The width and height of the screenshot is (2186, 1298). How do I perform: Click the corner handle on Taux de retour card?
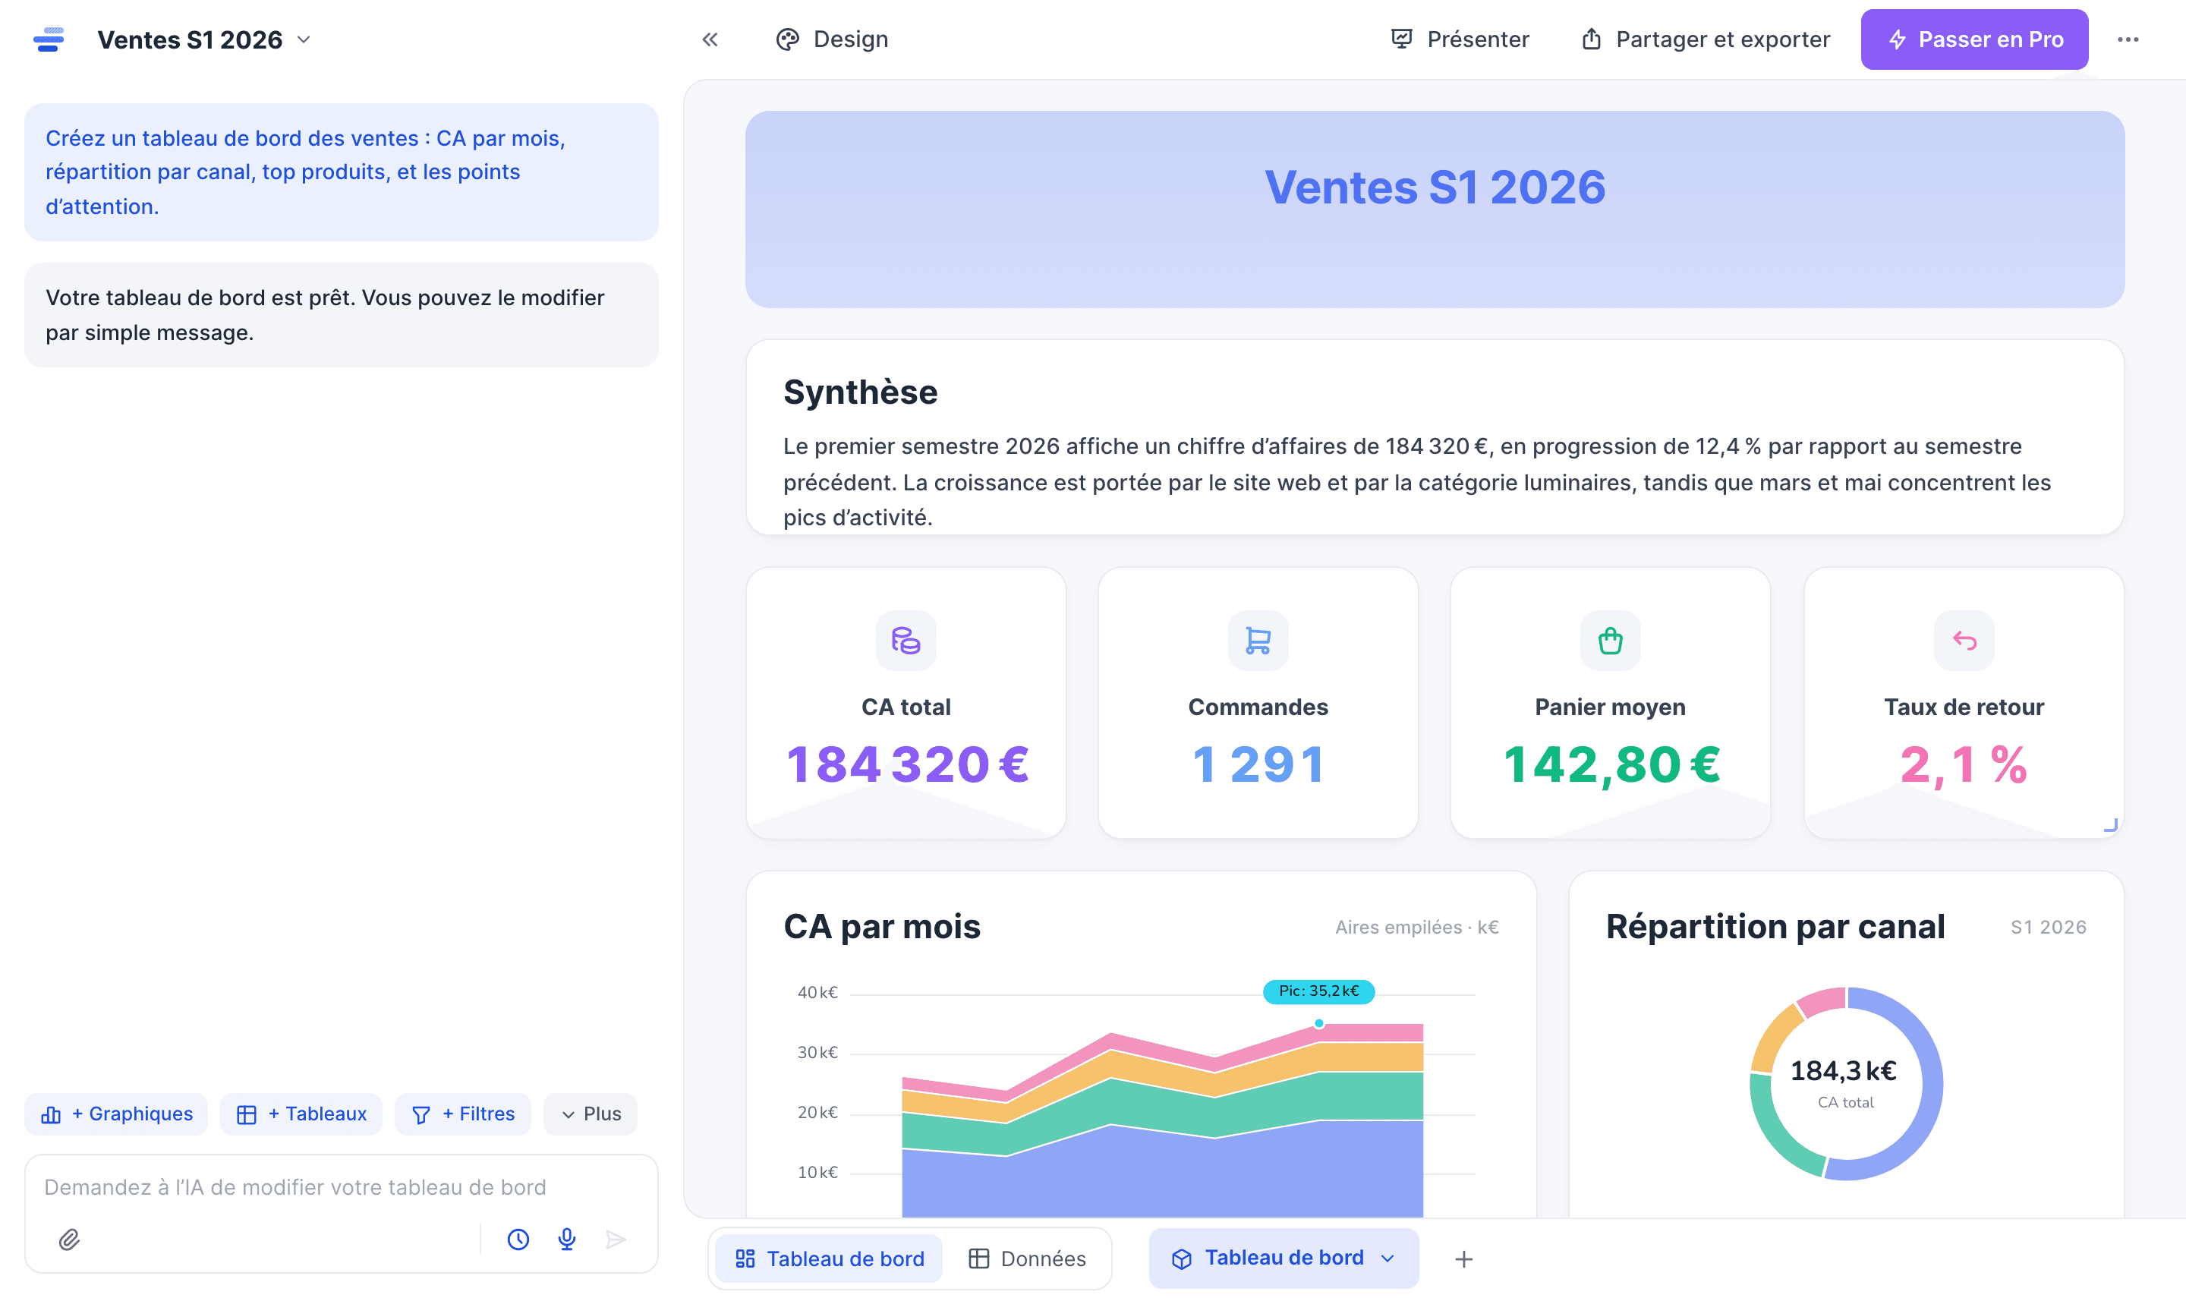[x=2110, y=825]
